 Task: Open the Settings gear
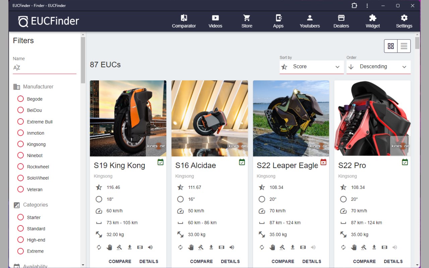point(404,21)
